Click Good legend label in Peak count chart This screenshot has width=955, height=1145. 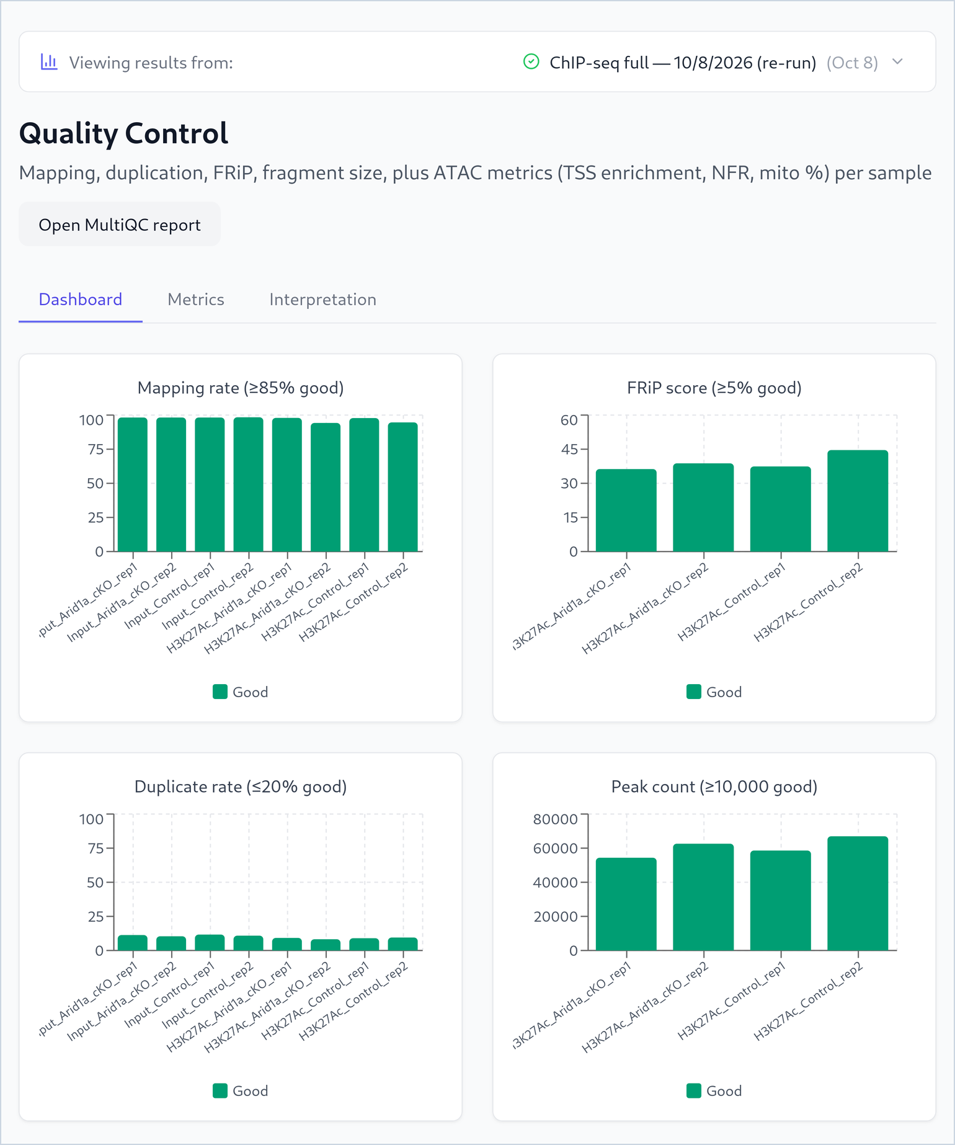click(724, 1091)
